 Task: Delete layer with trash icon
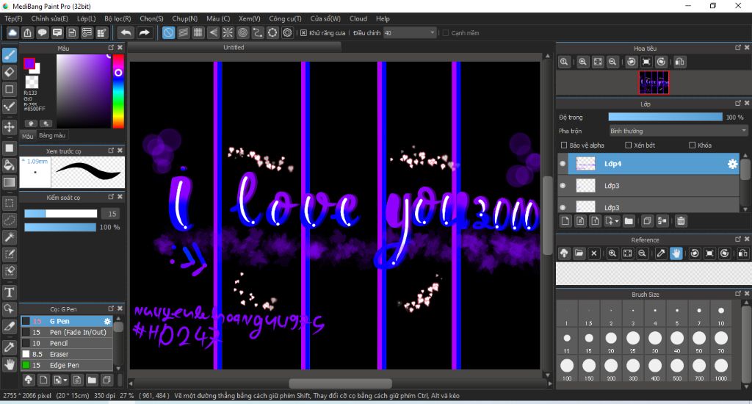[681, 220]
